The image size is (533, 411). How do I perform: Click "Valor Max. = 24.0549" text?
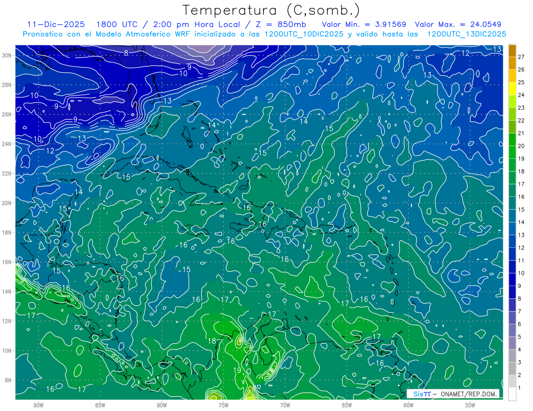[x=458, y=24]
